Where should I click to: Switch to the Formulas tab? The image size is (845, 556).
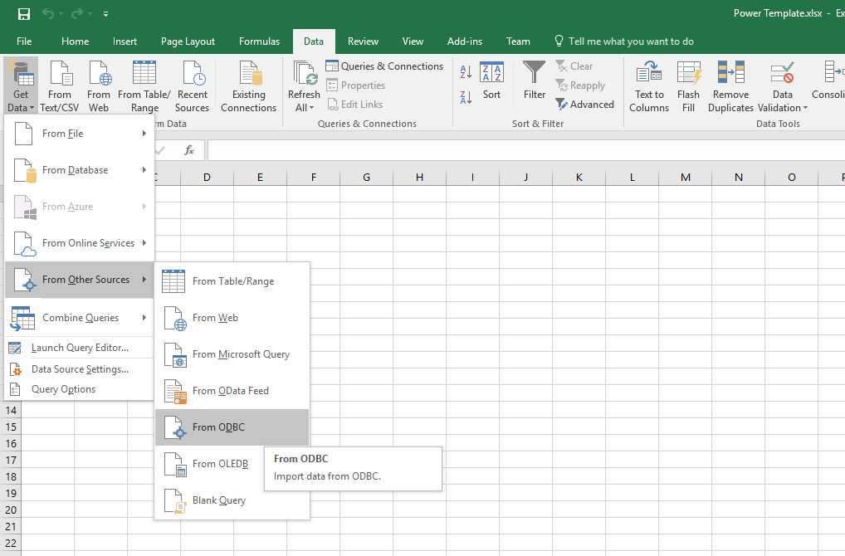point(259,41)
